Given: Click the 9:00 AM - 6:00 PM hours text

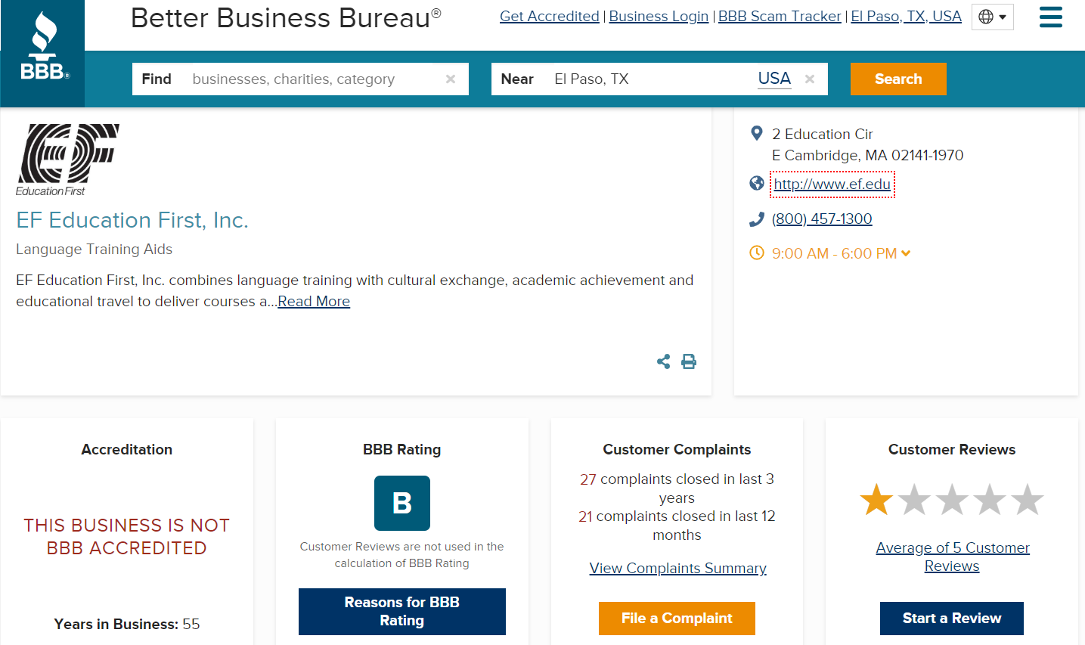Looking at the screenshot, I should pyautogui.click(x=834, y=253).
